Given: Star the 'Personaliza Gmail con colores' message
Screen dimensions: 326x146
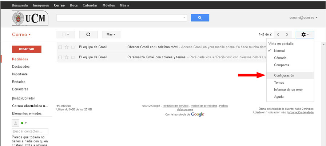Looking at the screenshot, I should (67, 57).
